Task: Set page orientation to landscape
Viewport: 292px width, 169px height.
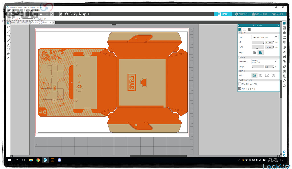Action: [x=261, y=53]
